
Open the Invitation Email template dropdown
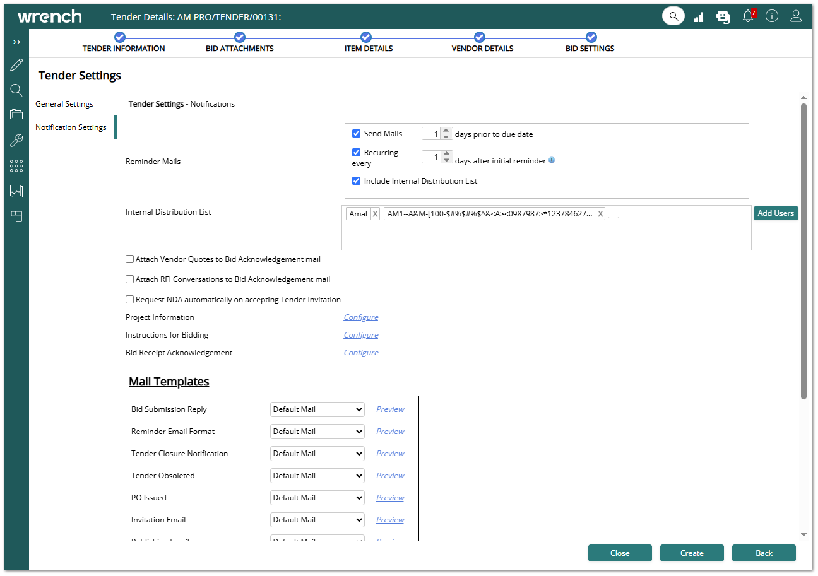pyautogui.click(x=317, y=520)
